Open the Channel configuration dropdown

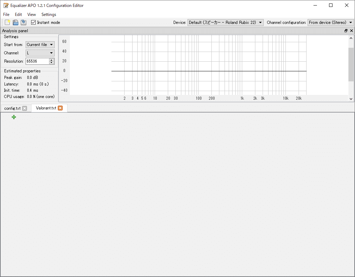[x=330, y=23]
